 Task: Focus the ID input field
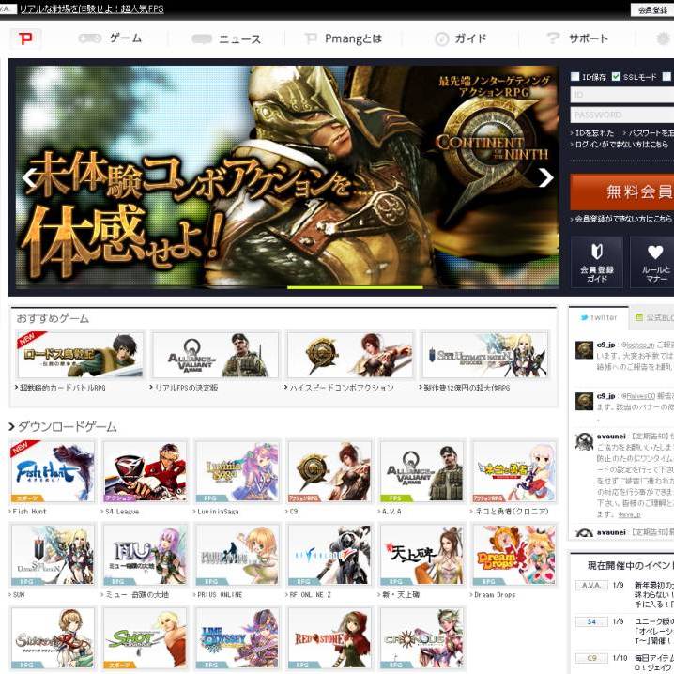622,95
